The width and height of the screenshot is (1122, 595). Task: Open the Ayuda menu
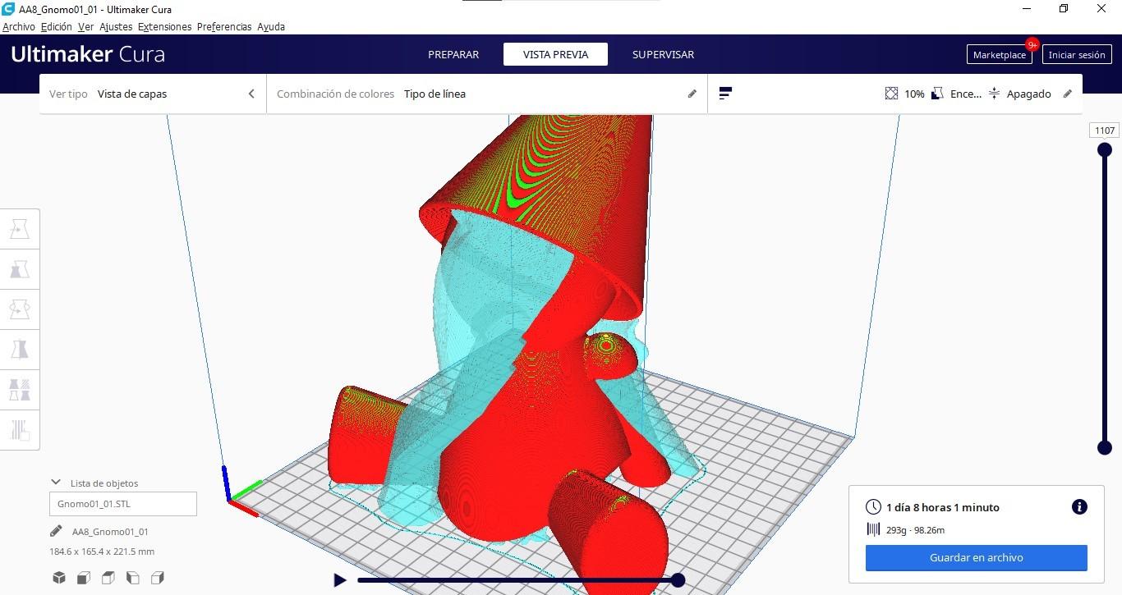[271, 26]
